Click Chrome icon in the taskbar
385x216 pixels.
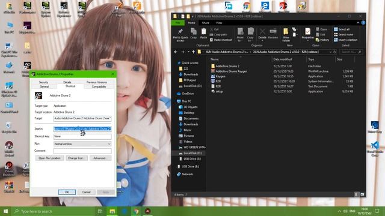click(136, 211)
